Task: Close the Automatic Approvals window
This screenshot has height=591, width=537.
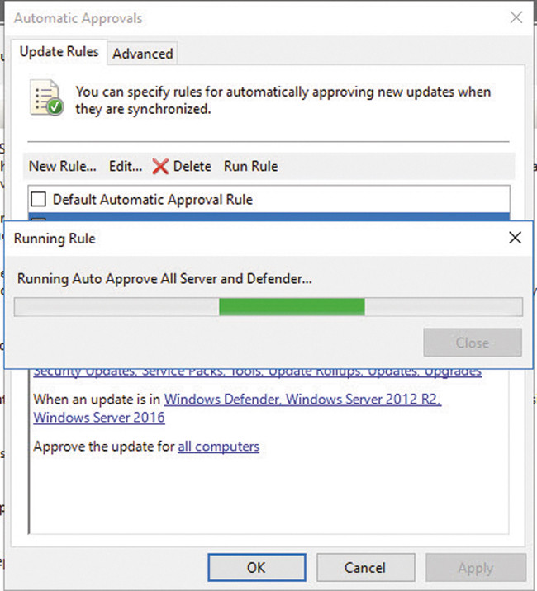Action: click(x=516, y=17)
